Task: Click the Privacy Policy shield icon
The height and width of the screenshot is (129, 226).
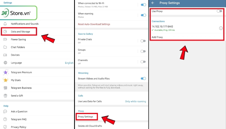Action: (x=5, y=127)
